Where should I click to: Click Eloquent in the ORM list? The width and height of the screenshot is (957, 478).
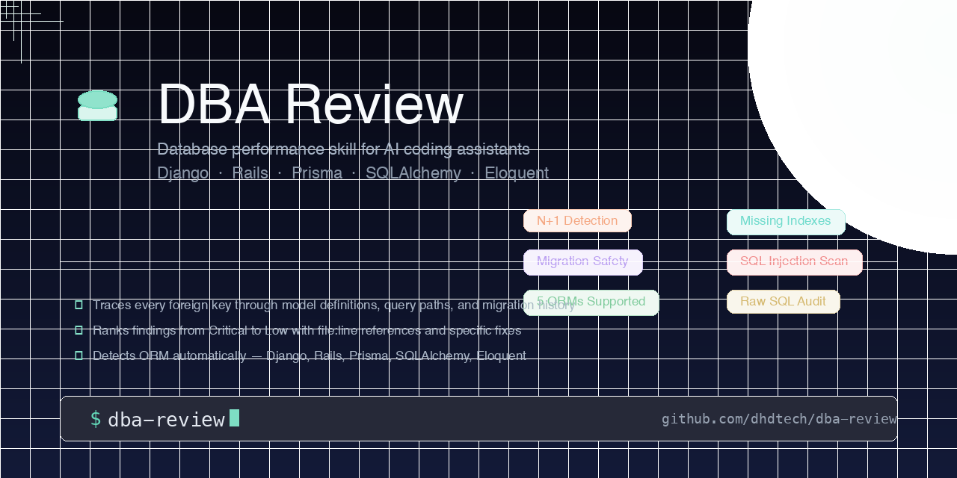click(517, 173)
